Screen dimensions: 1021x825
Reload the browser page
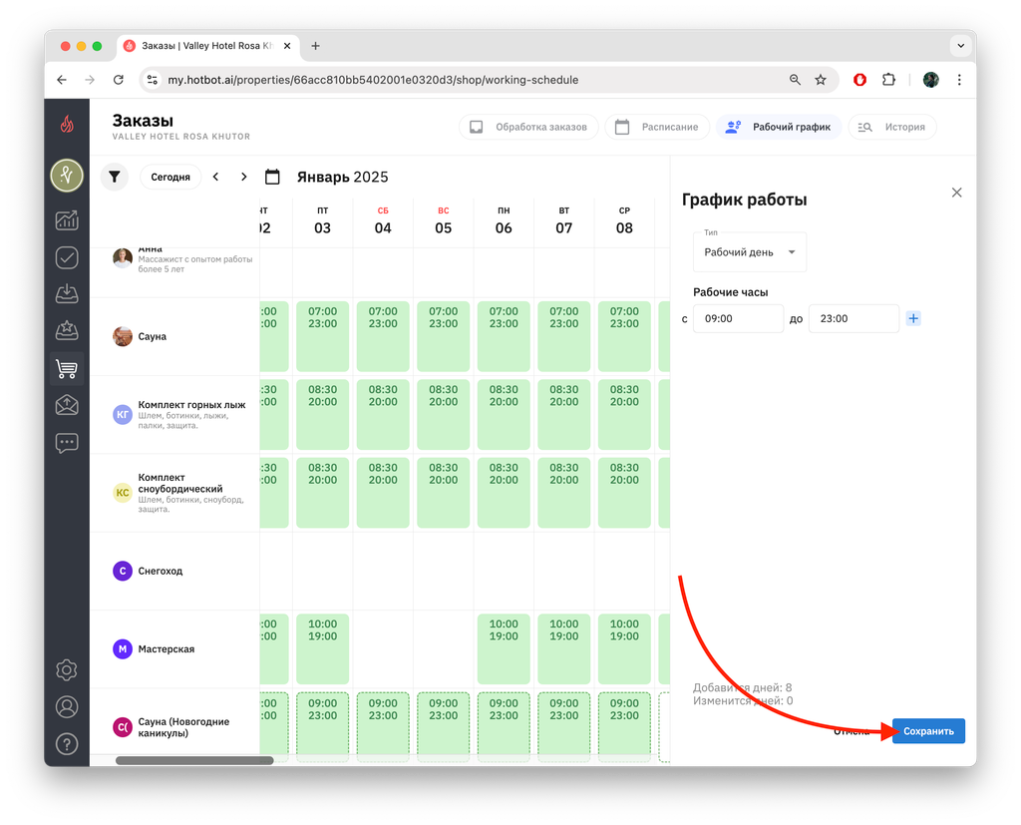(x=118, y=80)
